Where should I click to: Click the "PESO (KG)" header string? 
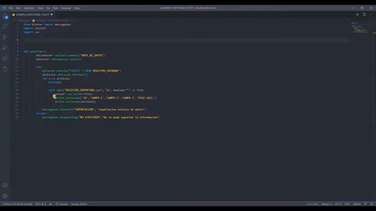(x=145, y=98)
